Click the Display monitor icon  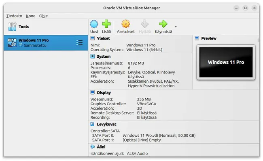click(93, 92)
